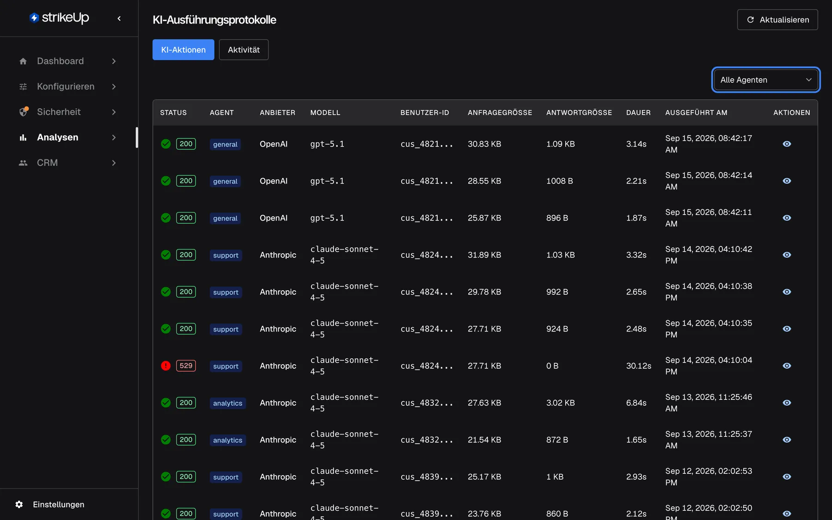Click the 529 status code badge
Viewport: 832px width, 520px height.
186,366
